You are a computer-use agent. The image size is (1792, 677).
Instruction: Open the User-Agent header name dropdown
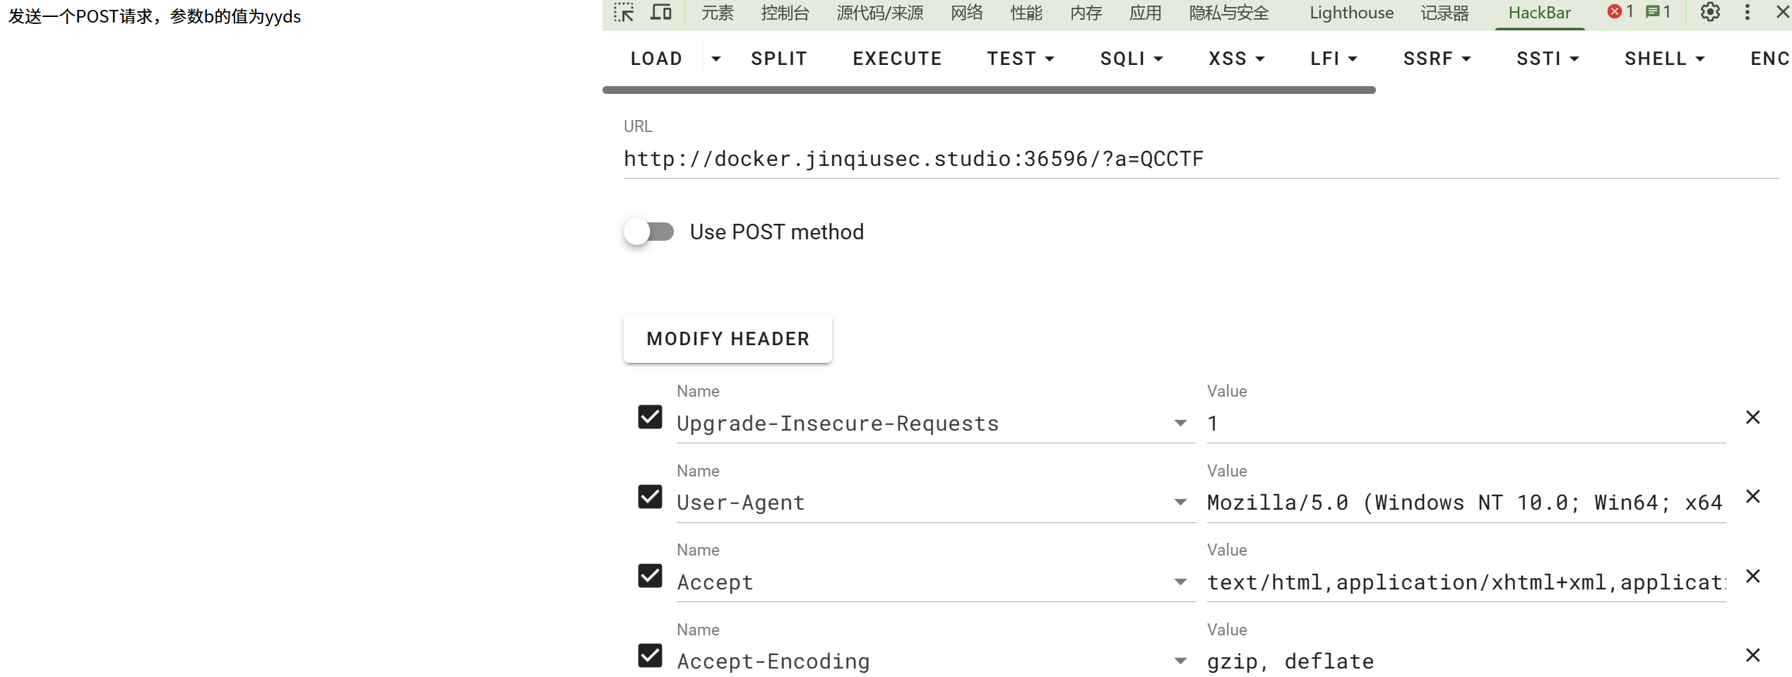point(1180,503)
